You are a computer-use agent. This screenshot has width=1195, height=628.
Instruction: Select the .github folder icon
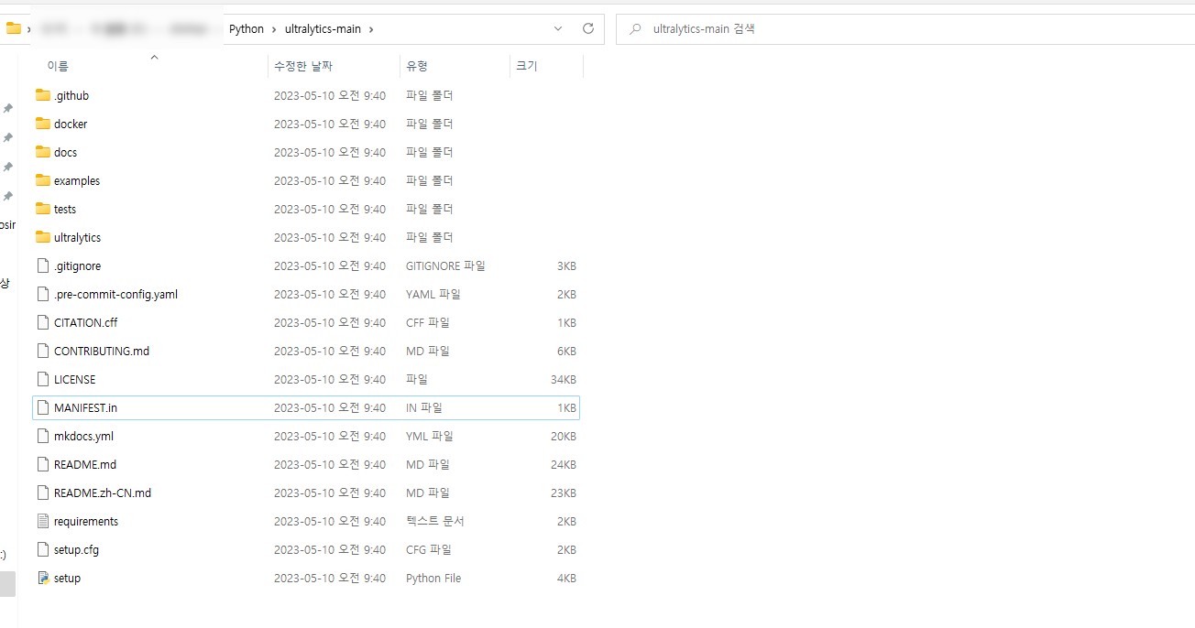pos(43,95)
